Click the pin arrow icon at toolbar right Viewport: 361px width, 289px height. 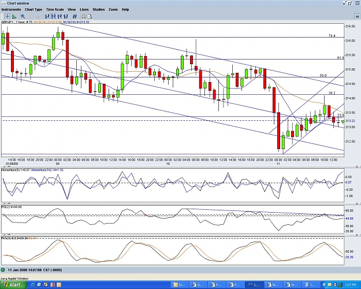pos(357,16)
